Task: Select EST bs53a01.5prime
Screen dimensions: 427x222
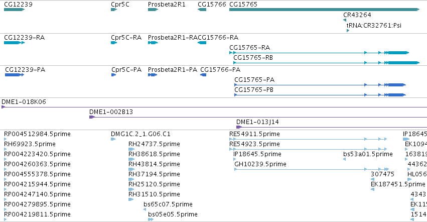Action: (x=368, y=154)
